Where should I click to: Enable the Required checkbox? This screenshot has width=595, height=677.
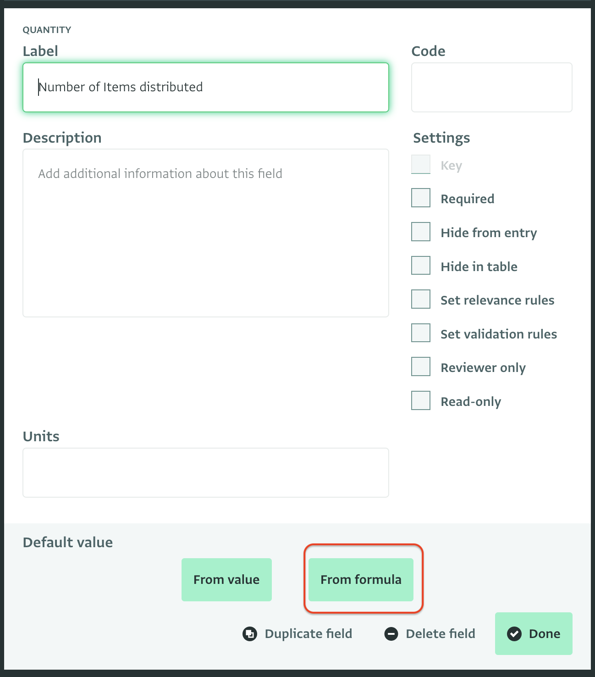tap(421, 198)
